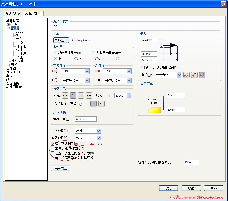
Task: Click arrow height field 1.02mm
Action: (x=149, y=40)
